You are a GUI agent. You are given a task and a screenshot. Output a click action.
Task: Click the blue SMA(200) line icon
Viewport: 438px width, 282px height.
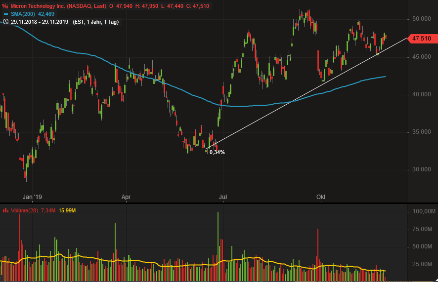[5, 14]
